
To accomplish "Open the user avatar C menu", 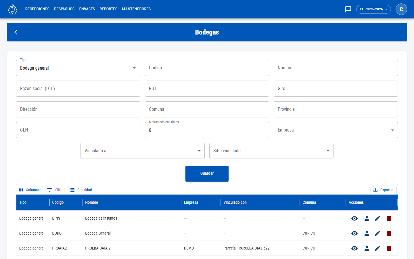I will [401, 9].
